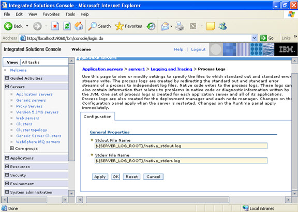Go to Home page icon
This screenshot has width=298, height=212.
(x=79, y=26)
